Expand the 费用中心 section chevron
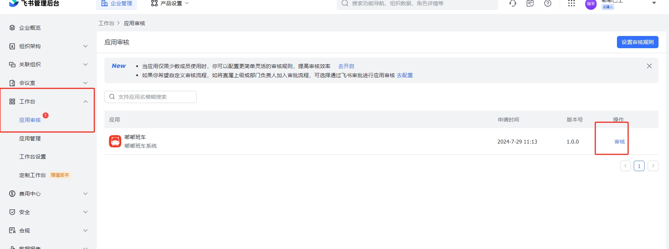Viewport: 669px width, 249px height. coord(85,193)
